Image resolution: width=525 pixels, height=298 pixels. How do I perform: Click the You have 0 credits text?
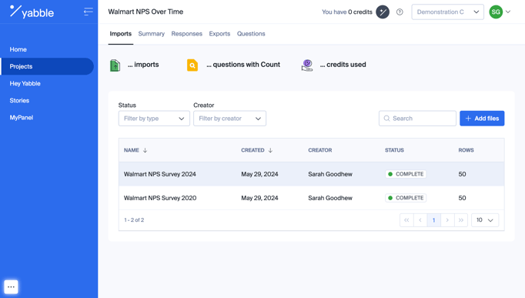[x=347, y=12]
